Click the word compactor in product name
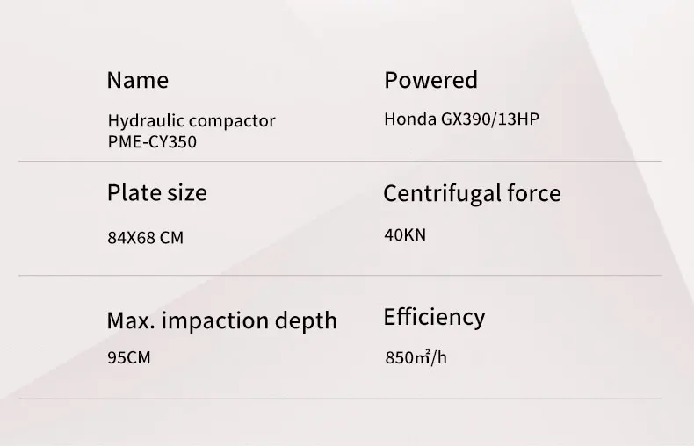This screenshot has width=694, height=446. (x=231, y=121)
